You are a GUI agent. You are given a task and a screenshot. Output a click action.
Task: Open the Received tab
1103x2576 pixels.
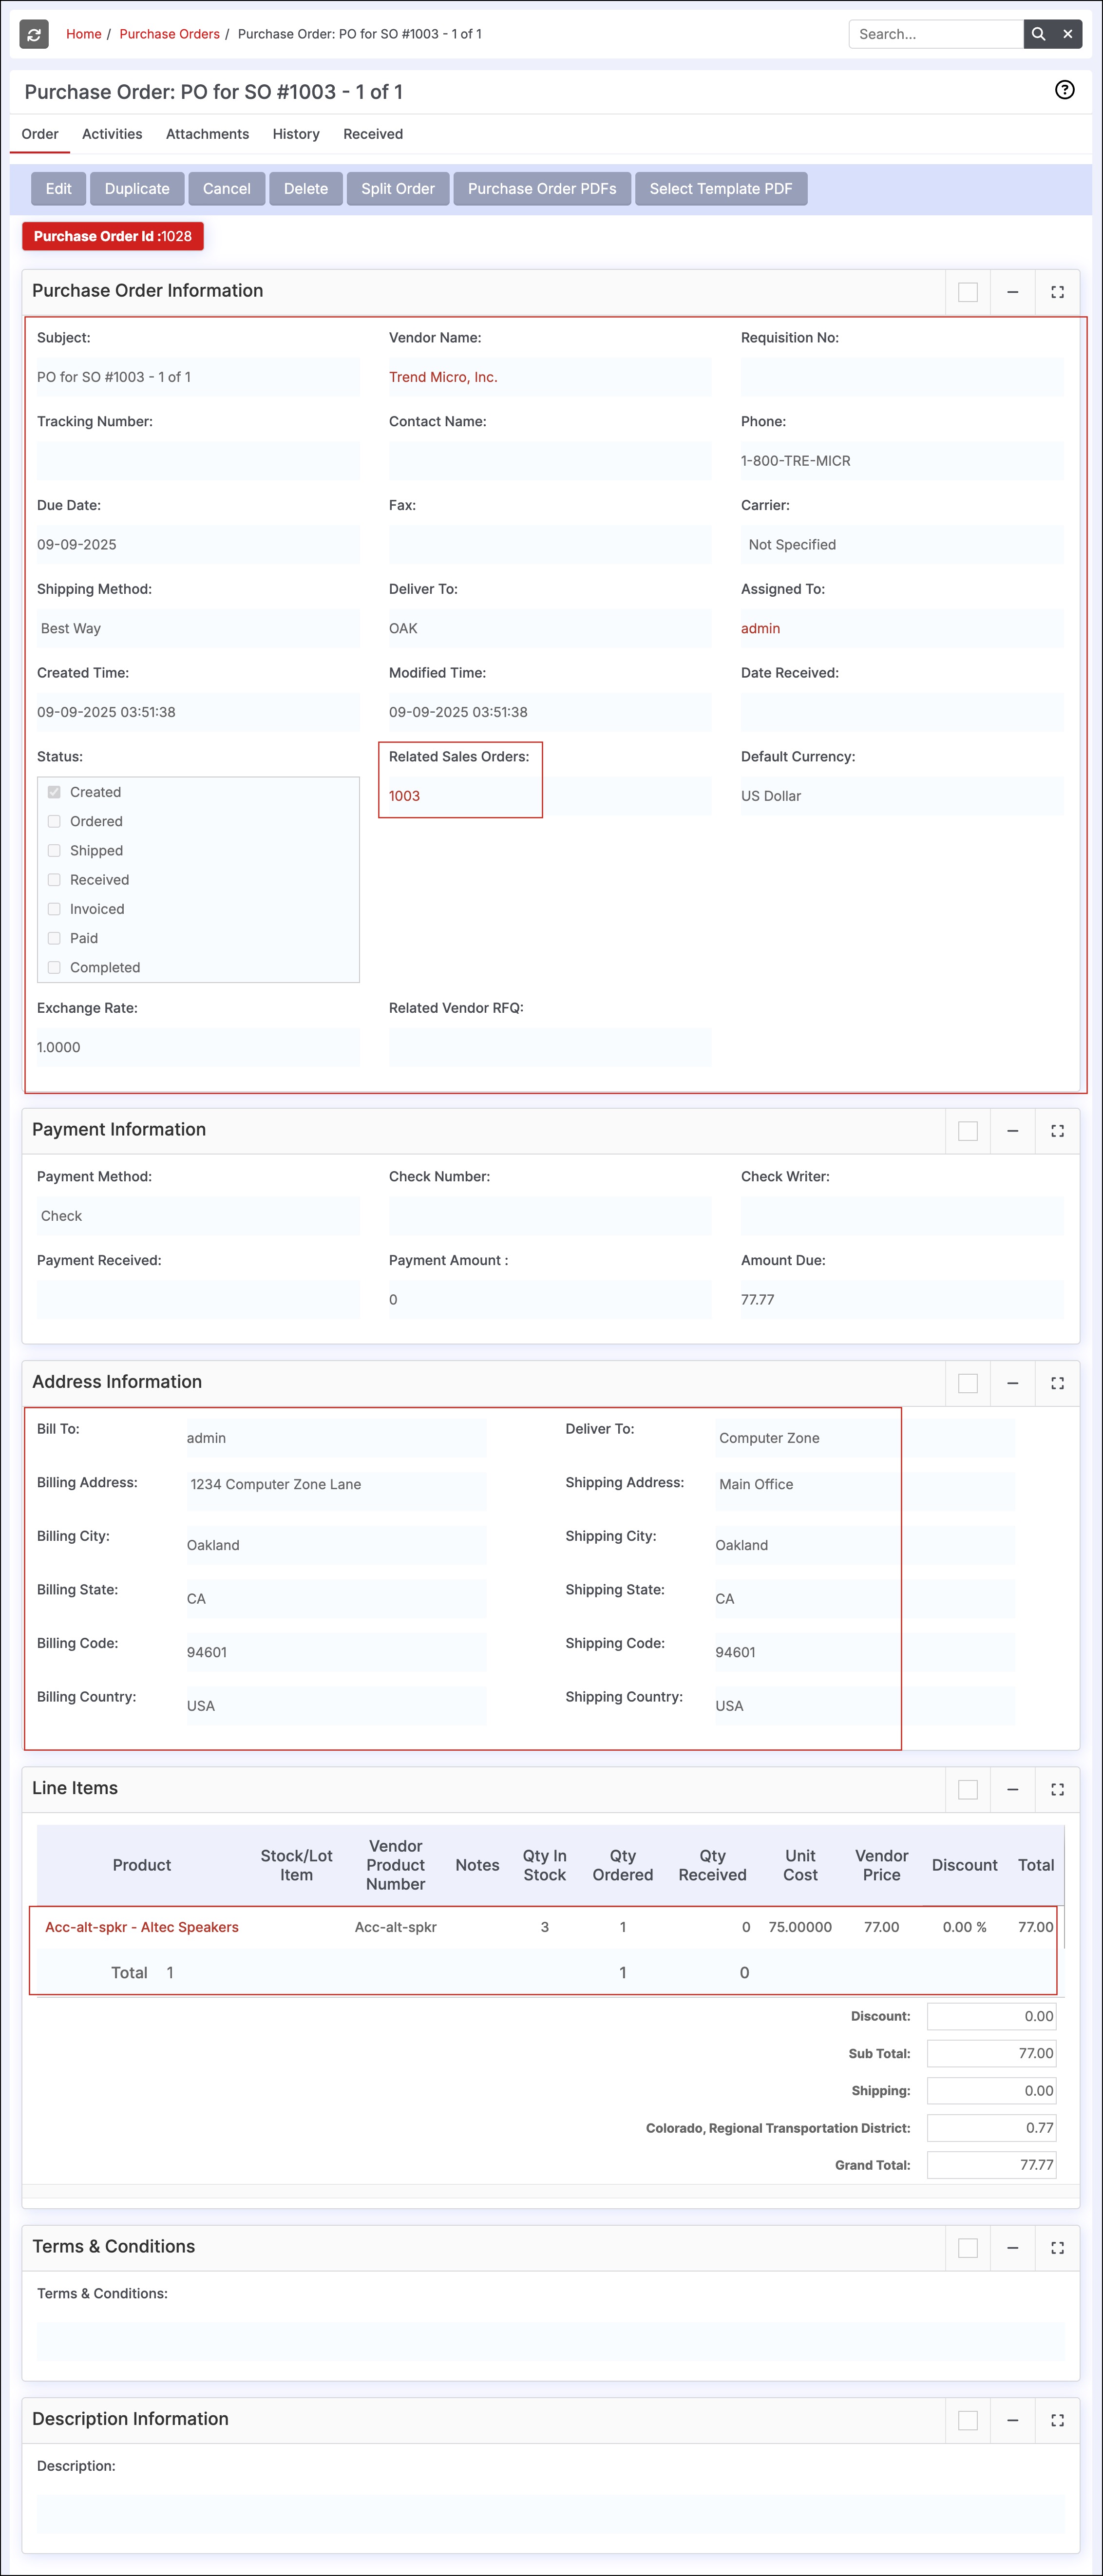[x=373, y=134]
